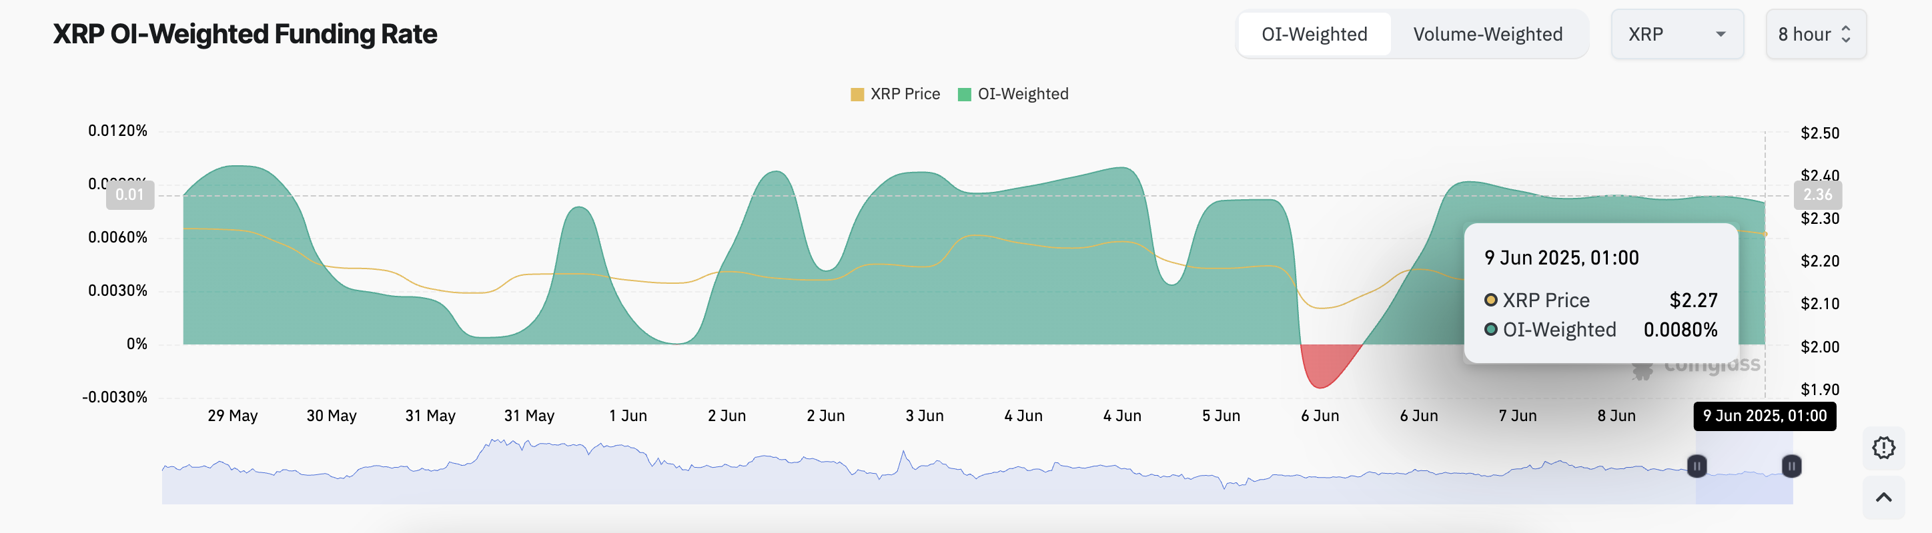Click the up arrow of the 8 hour stepper

[1846, 29]
